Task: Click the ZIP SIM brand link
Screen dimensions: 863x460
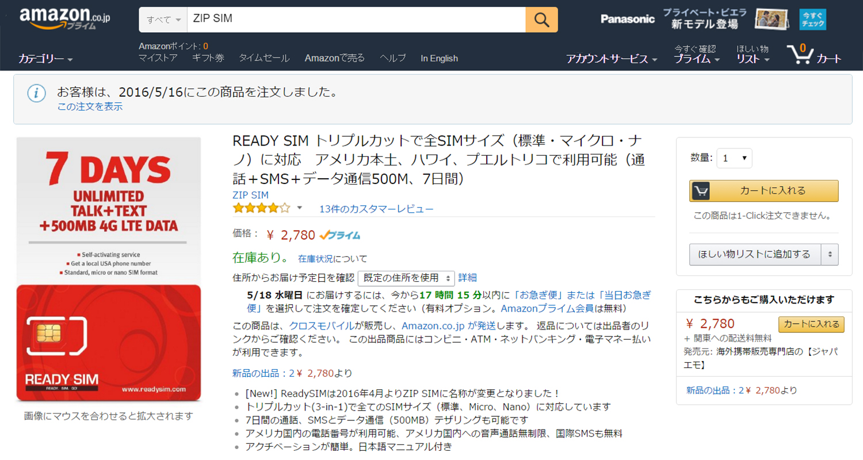Action: [250, 195]
